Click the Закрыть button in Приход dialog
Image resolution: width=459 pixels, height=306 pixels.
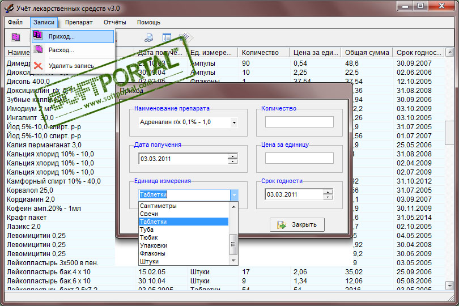point(297,224)
